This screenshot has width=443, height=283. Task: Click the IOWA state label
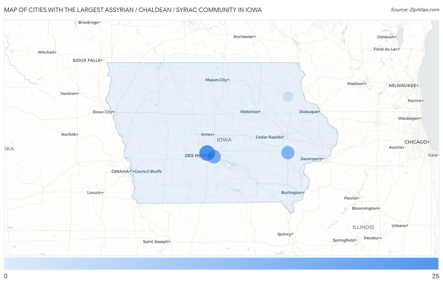tap(224, 140)
